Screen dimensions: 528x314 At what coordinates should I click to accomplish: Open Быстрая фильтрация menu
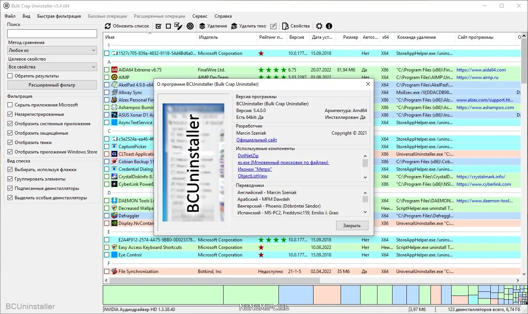(x=59, y=16)
